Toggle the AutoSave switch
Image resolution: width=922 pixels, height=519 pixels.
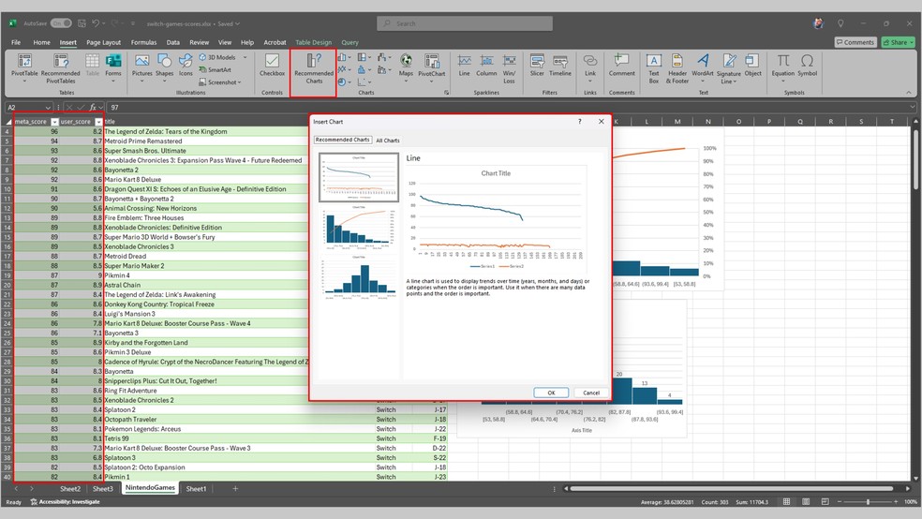60,22
